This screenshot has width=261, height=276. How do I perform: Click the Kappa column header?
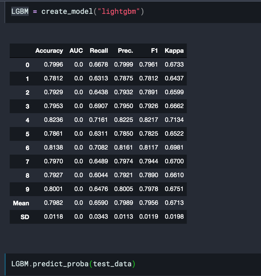pyautogui.click(x=174, y=50)
